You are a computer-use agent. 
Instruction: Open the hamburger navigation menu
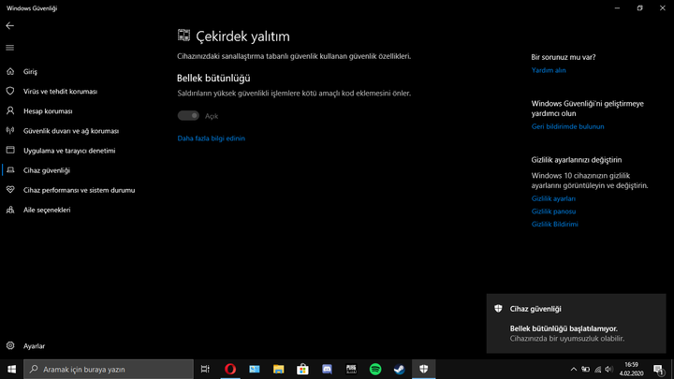click(10, 48)
